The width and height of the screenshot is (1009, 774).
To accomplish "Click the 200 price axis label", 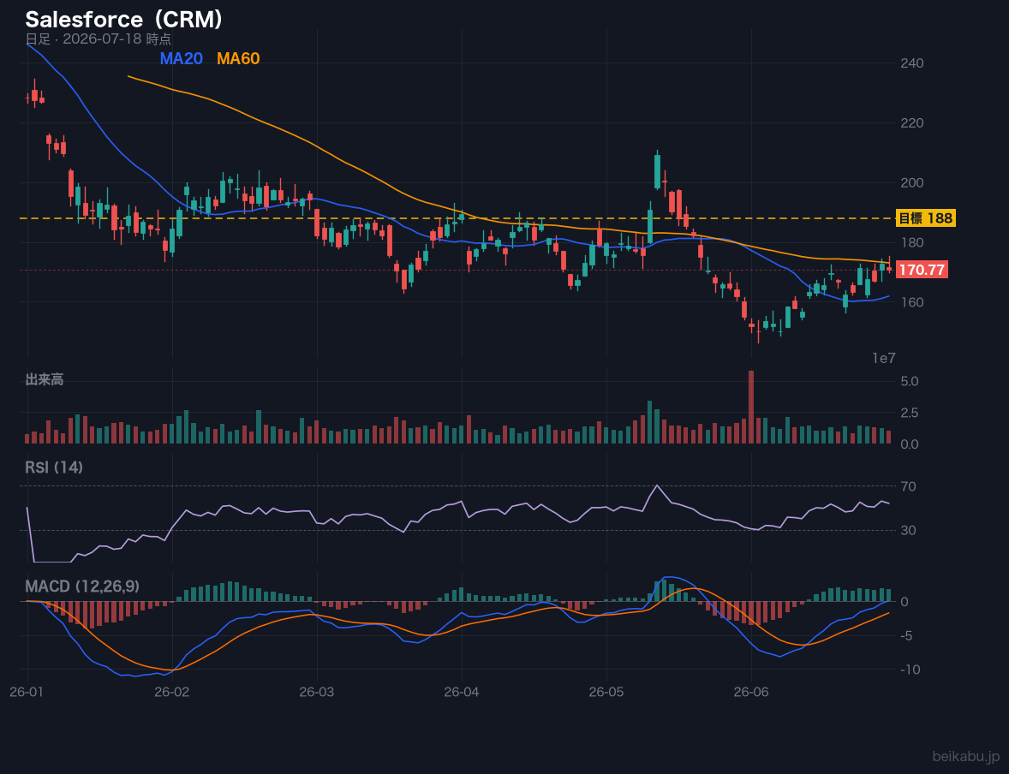I will [911, 182].
